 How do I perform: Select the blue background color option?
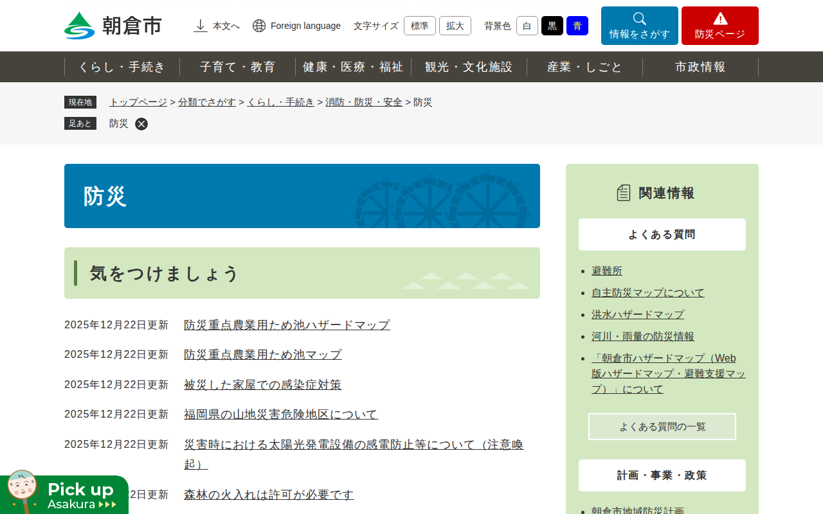[577, 26]
